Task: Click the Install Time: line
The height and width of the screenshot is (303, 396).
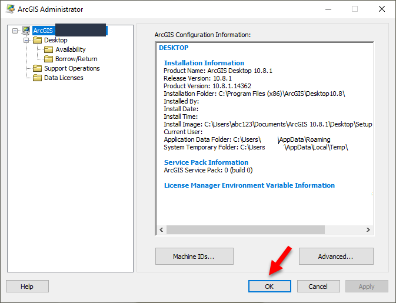Action: [x=181, y=116]
